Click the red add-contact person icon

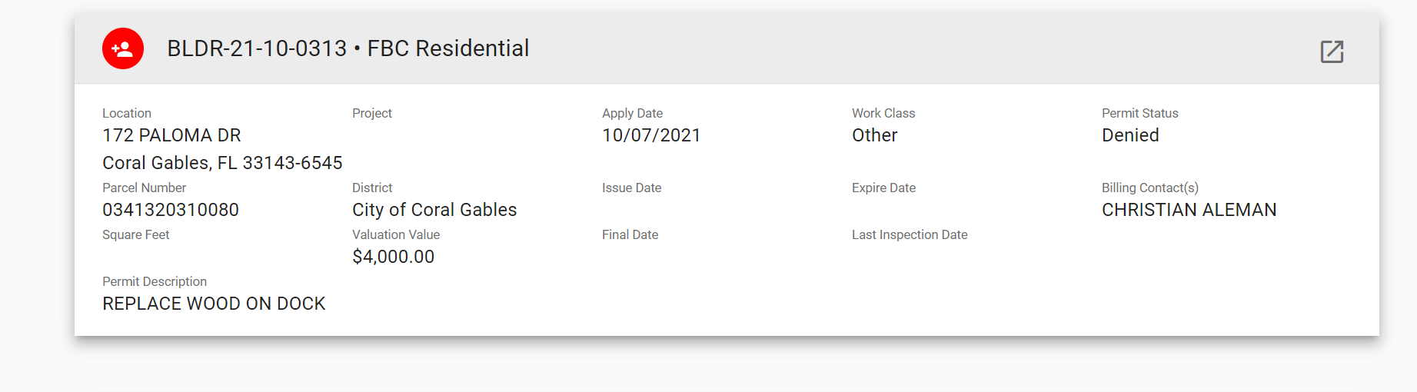pos(123,48)
